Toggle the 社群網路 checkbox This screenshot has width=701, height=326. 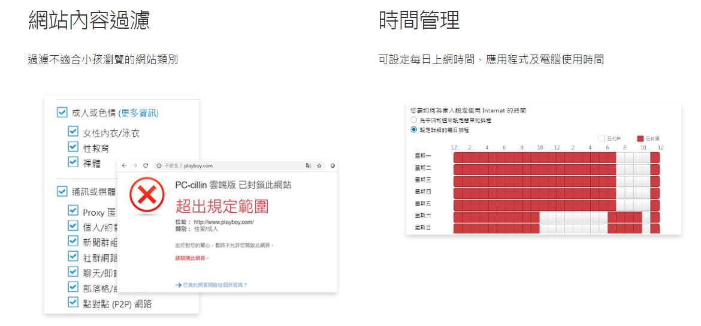pos(73,256)
